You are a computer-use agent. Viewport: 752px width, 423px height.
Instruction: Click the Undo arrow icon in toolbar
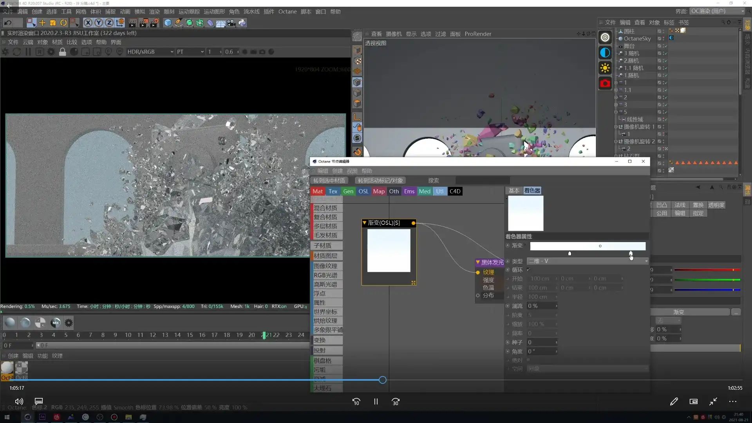point(8,23)
